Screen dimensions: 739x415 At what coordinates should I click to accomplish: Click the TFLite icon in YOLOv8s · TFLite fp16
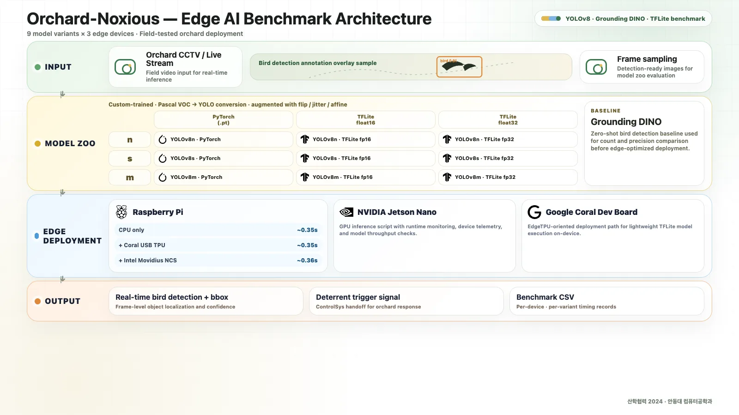click(x=305, y=158)
